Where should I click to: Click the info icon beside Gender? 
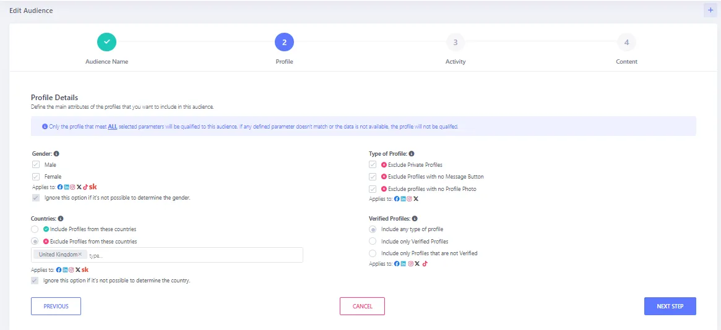click(56, 154)
